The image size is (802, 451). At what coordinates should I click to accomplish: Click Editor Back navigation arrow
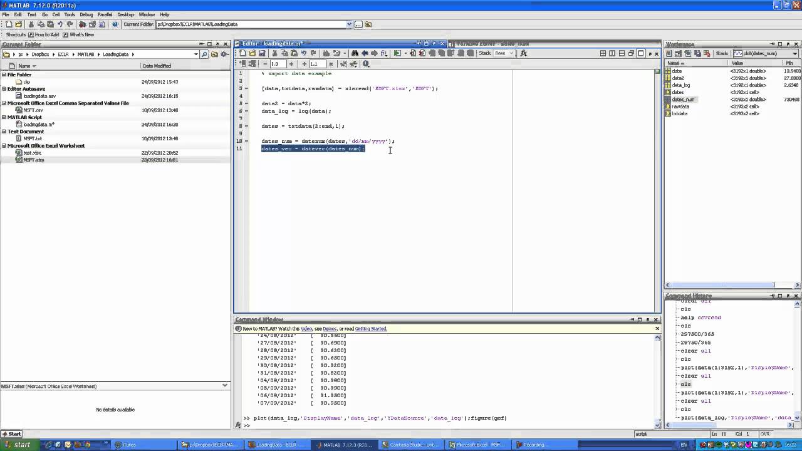point(365,53)
